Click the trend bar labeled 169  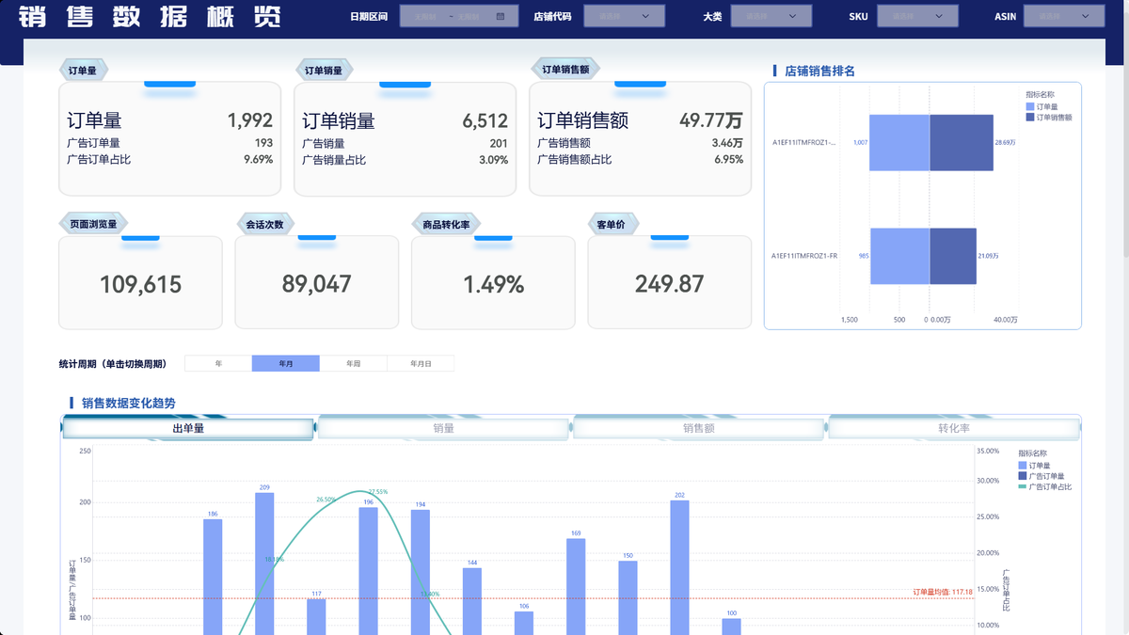(x=576, y=587)
